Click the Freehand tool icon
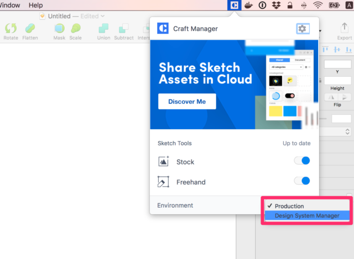 163,182
